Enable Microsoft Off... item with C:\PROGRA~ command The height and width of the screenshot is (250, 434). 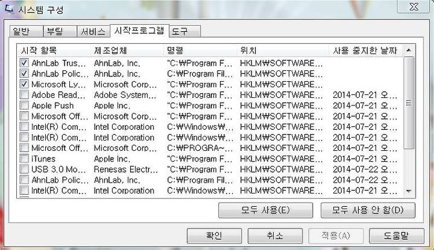click(x=24, y=148)
